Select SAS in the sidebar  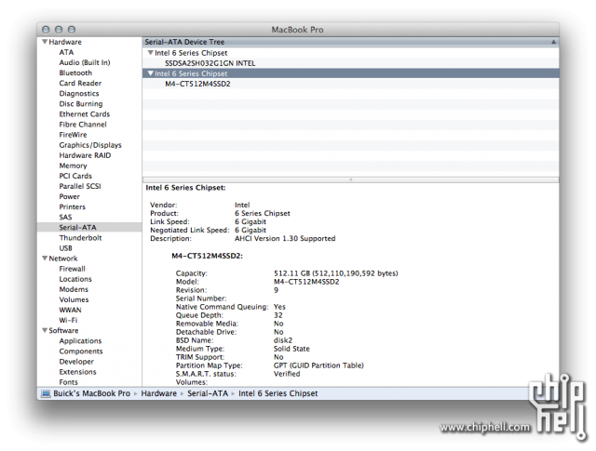pos(65,217)
